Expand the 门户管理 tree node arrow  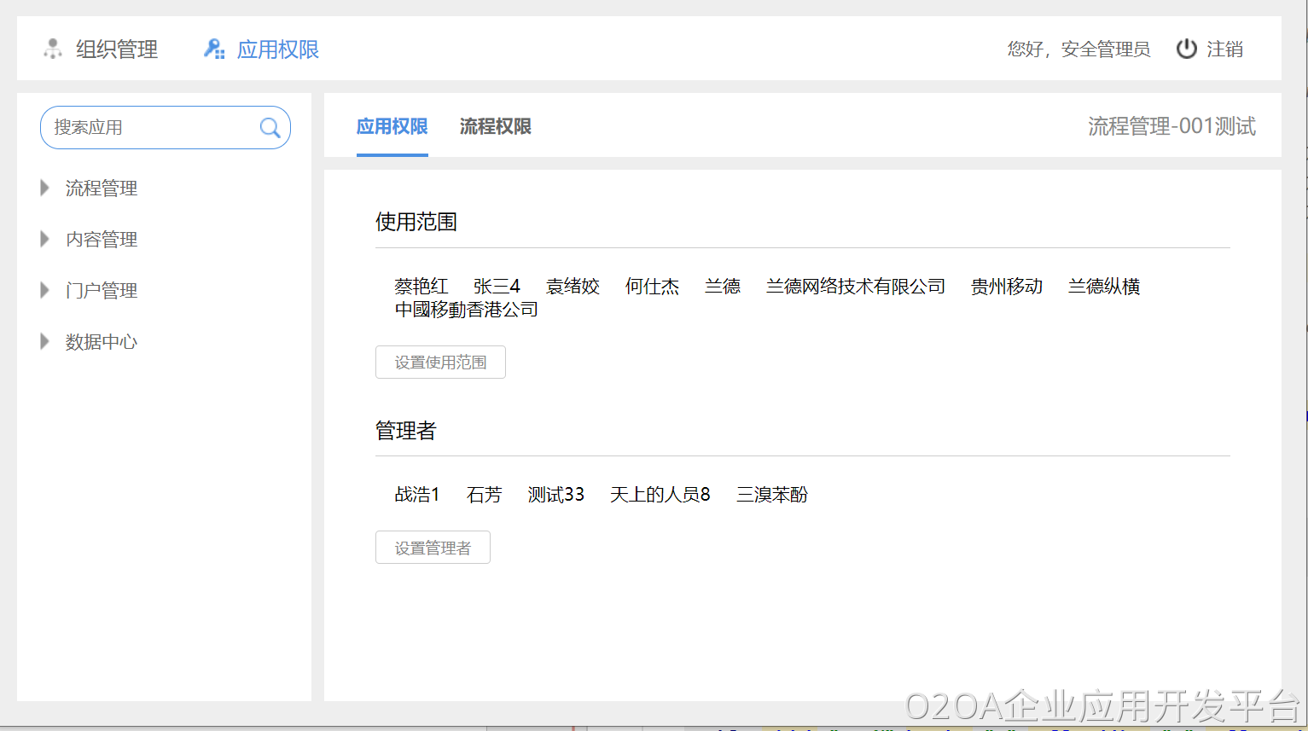tap(45, 290)
